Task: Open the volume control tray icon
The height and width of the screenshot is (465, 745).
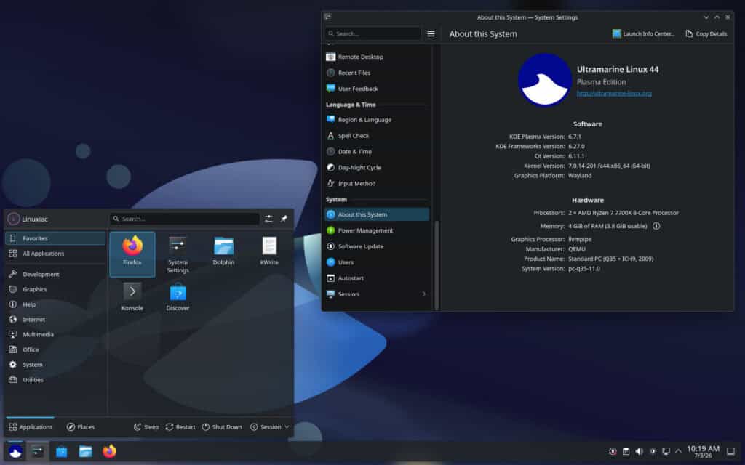Action: (x=639, y=451)
